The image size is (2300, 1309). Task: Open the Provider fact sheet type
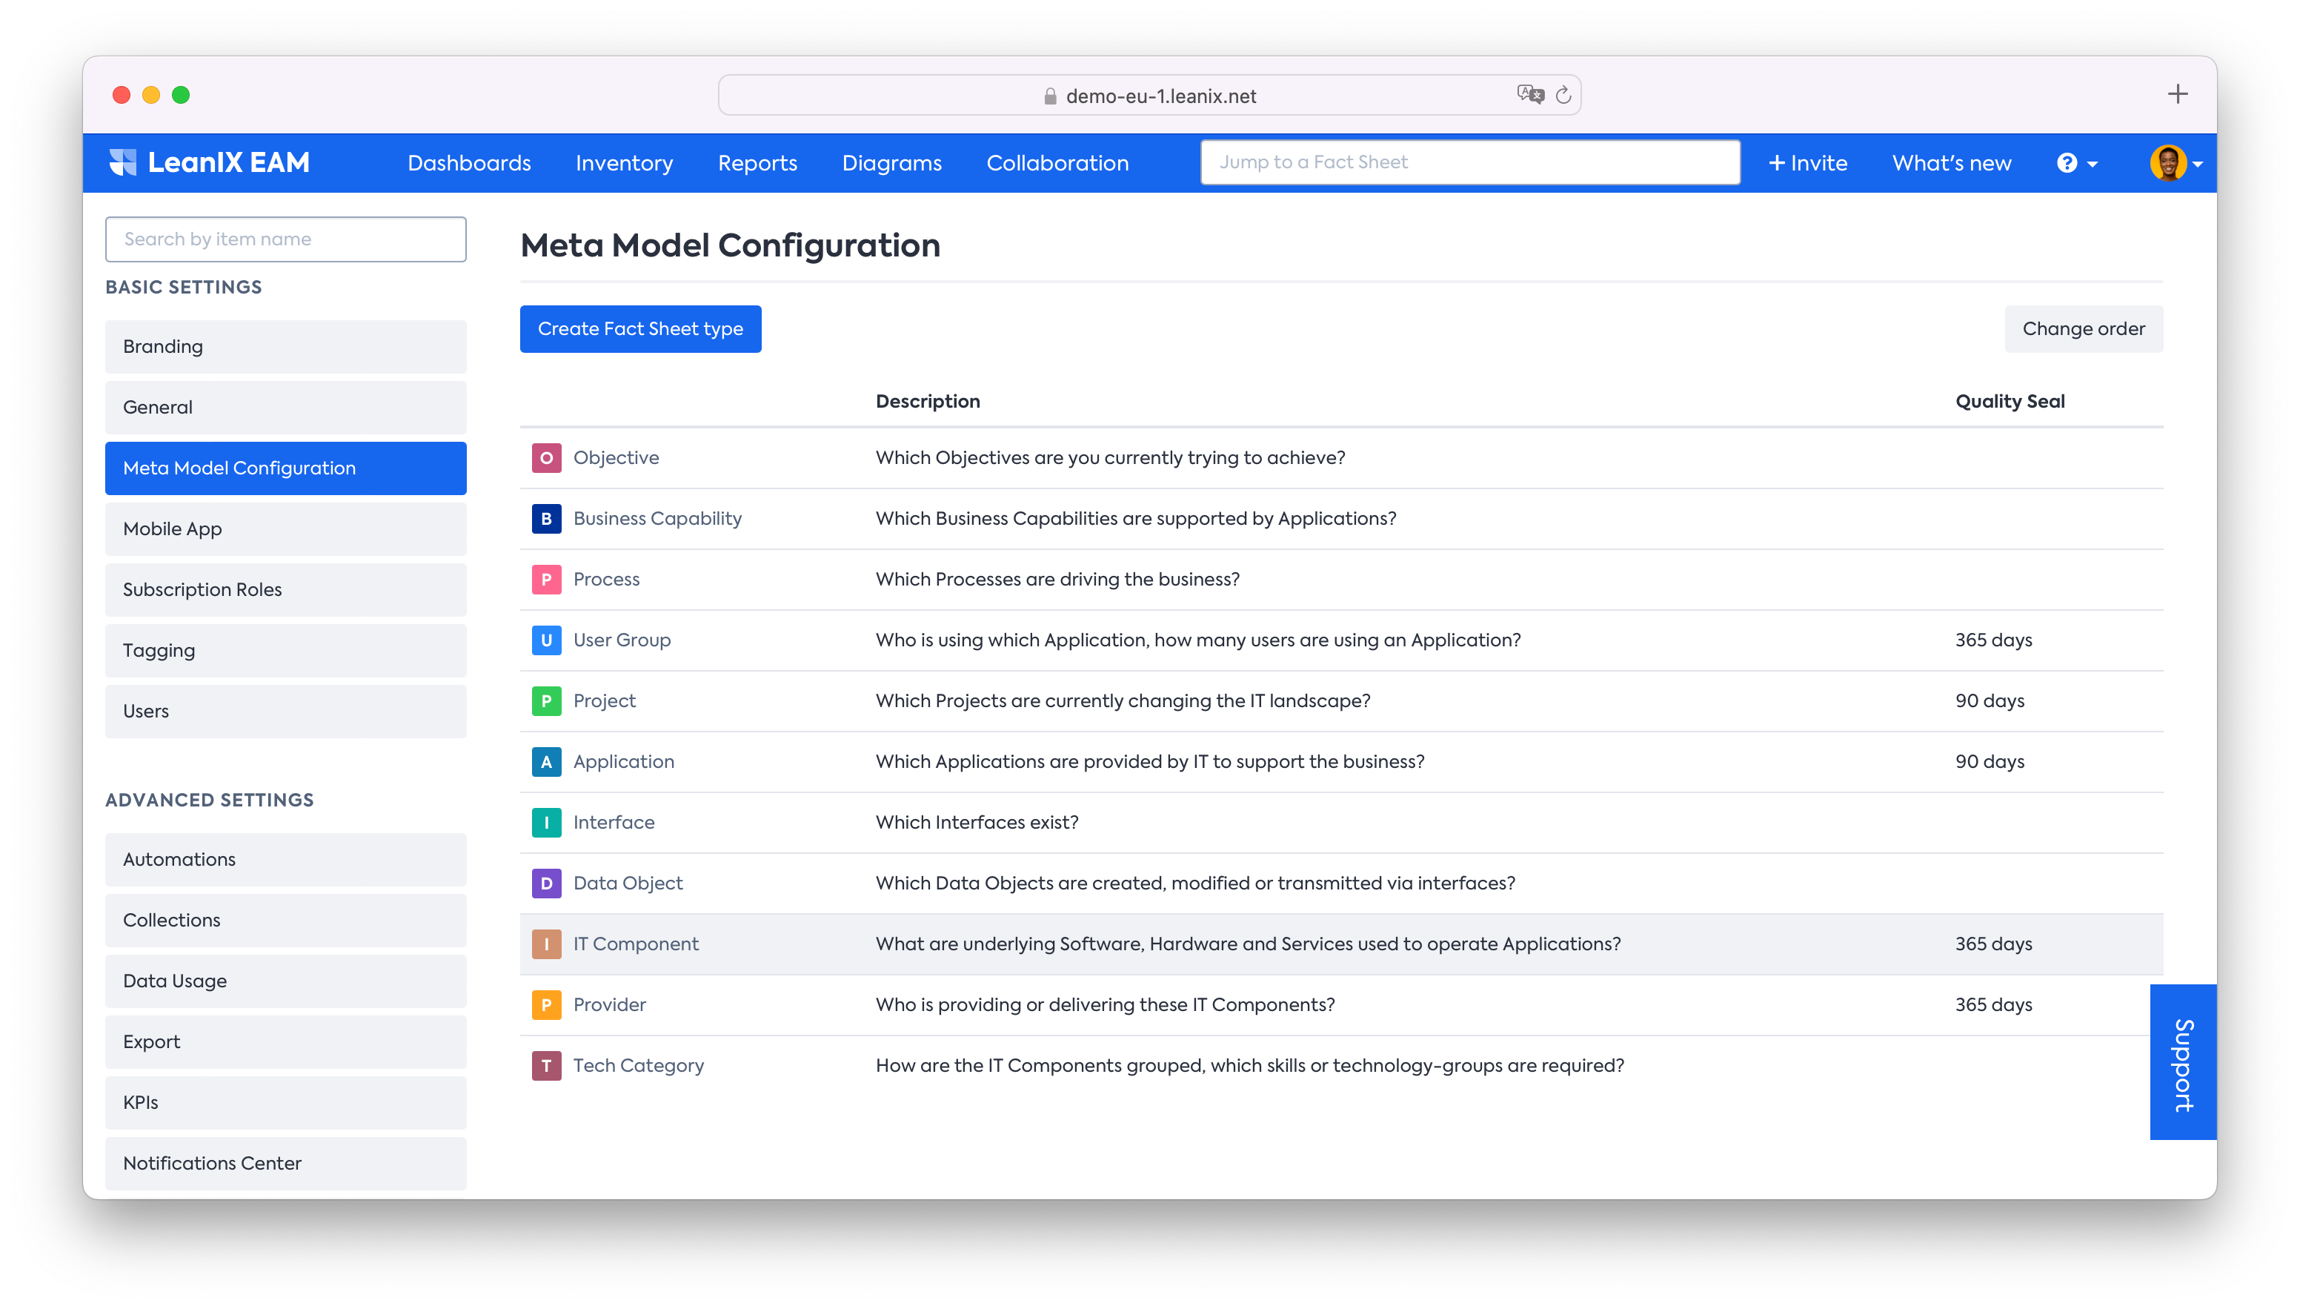point(609,1005)
